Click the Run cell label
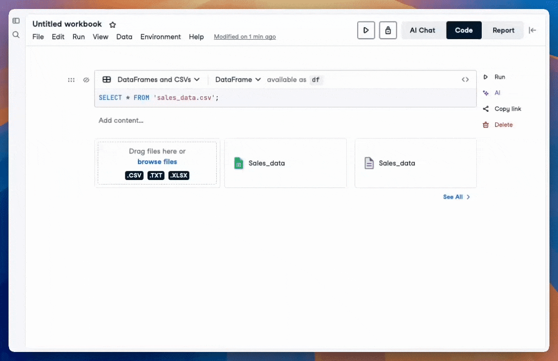 coord(500,77)
